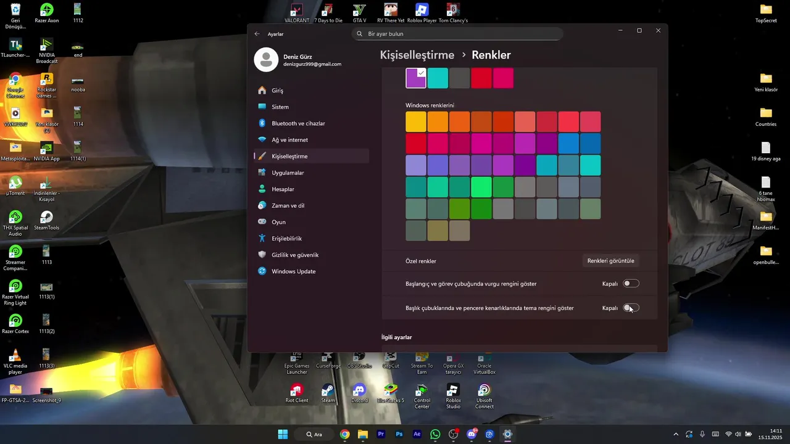790x444 pixels.
Task: Select the 7 Days to Die desktop icon
Action: coord(328,13)
